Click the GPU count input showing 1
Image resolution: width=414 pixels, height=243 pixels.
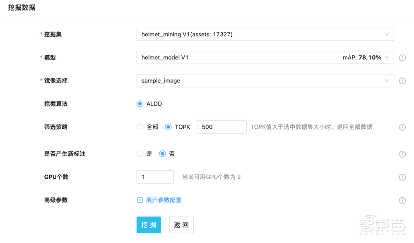coord(155,177)
